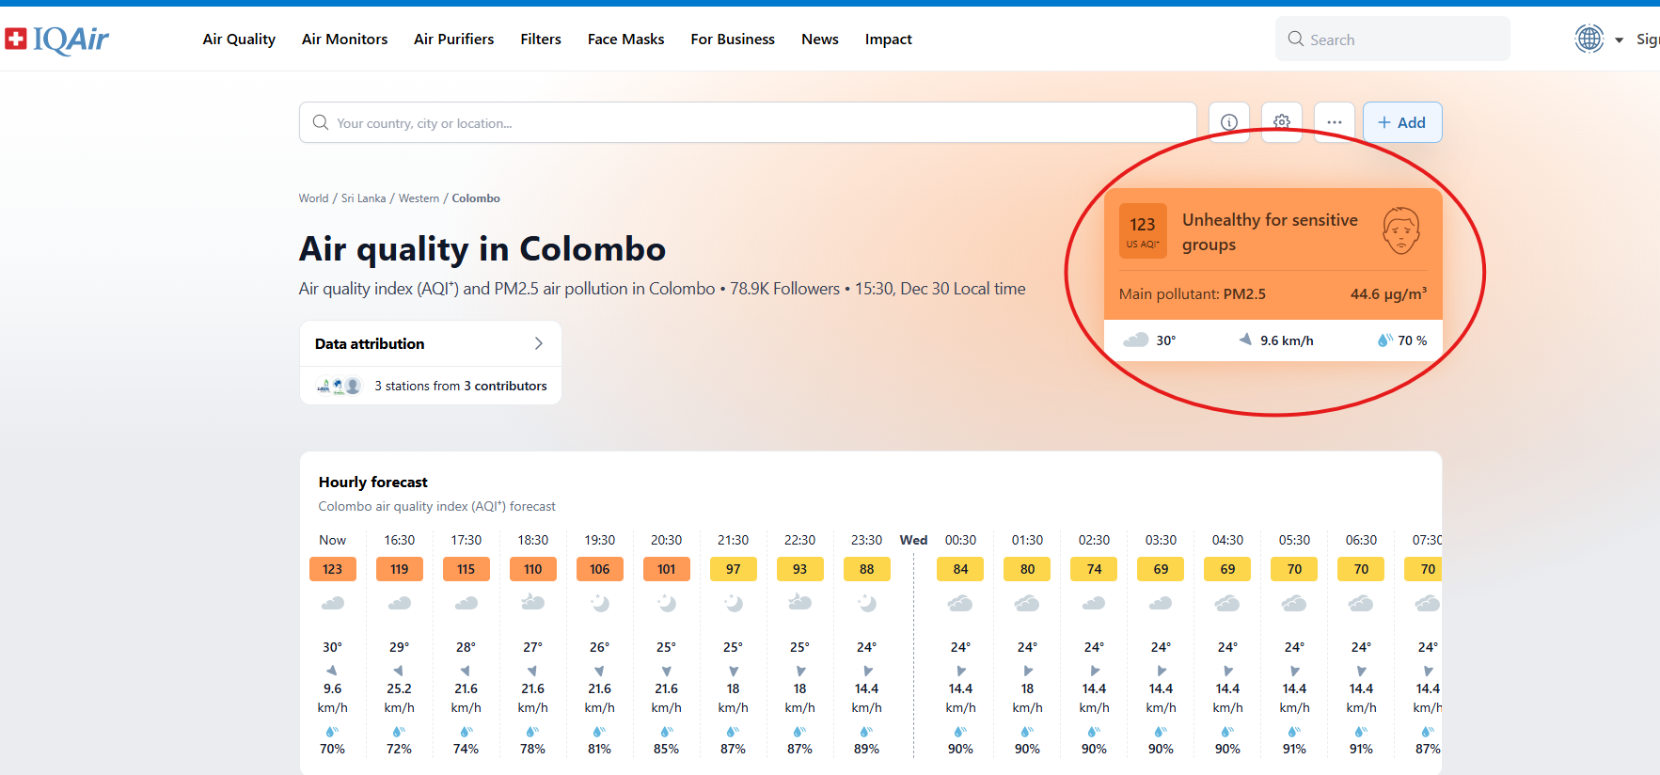Click the Wed day label in forecast
Viewport: 1660px width, 775px height.
pyautogui.click(x=913, y=540)
